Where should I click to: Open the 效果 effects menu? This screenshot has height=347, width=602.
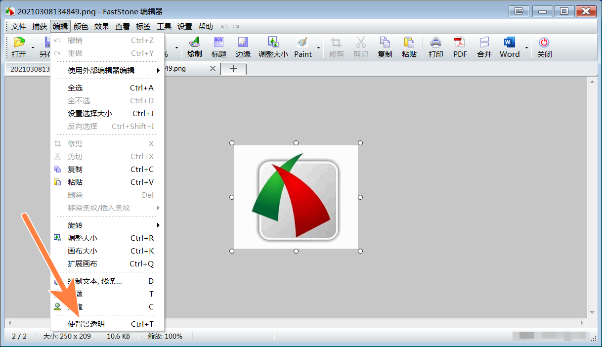point(102,27)
